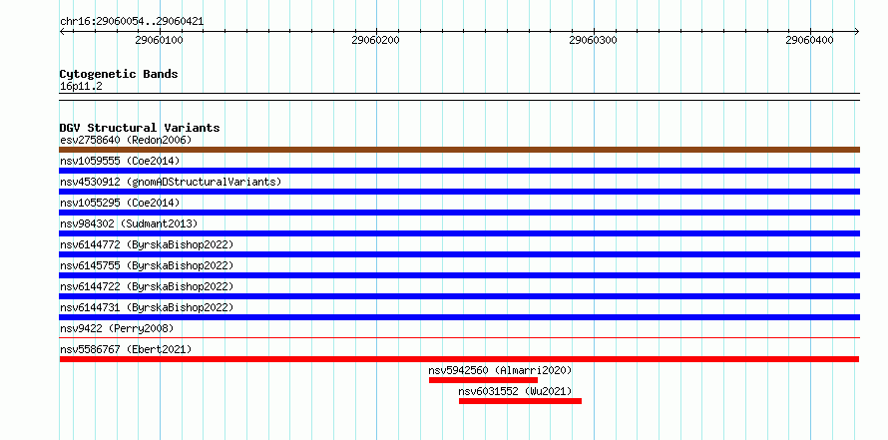888x440 pixels.
Task: Open nsv984302 (Sudmant2013) variant label
Action: (129, 223)
